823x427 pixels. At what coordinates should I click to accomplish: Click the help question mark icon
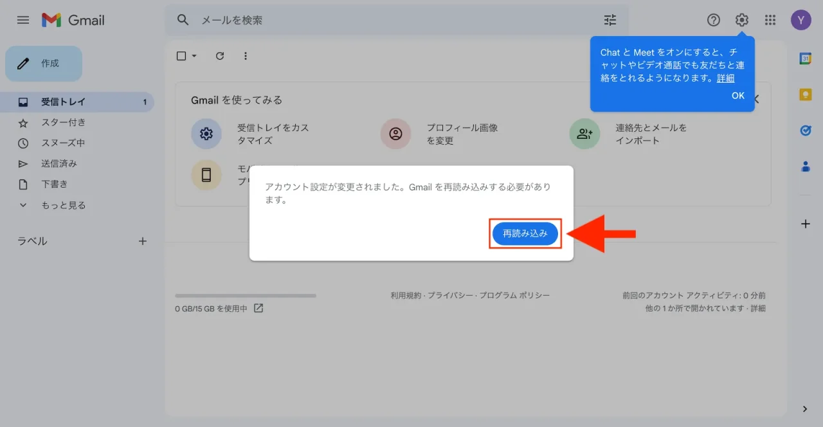(713, 20)
